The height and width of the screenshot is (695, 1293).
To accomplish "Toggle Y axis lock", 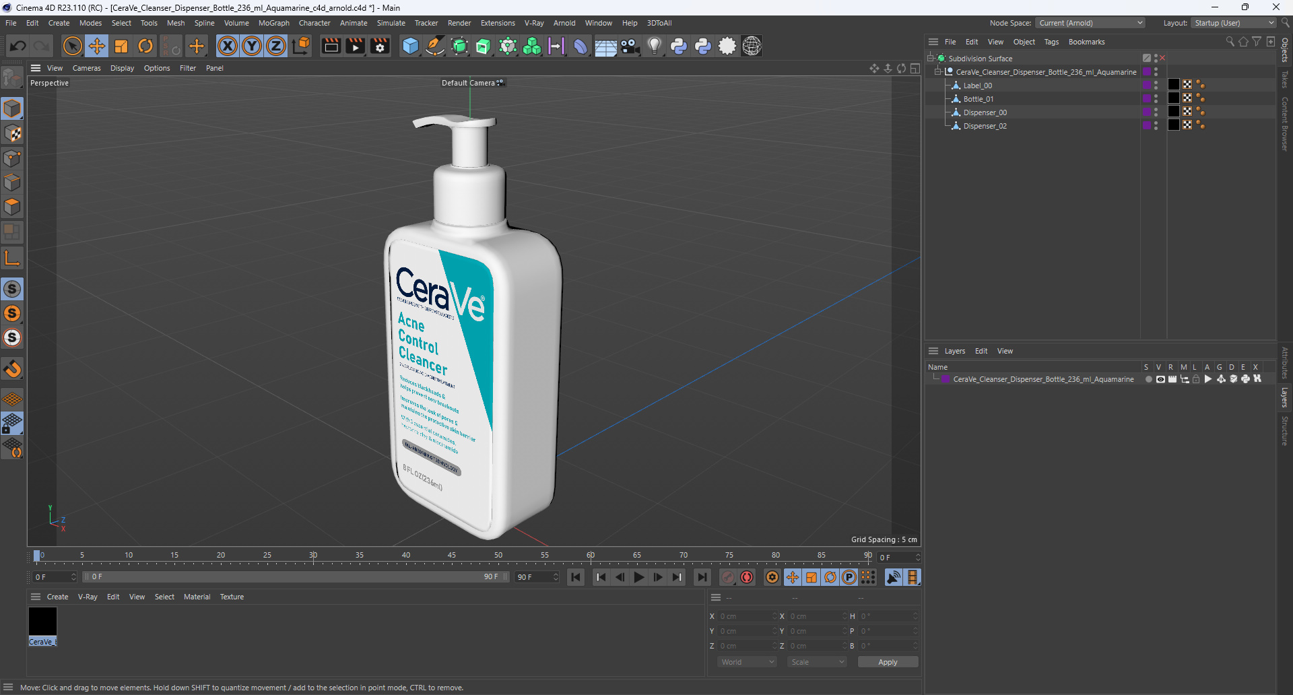I will 252,46.
